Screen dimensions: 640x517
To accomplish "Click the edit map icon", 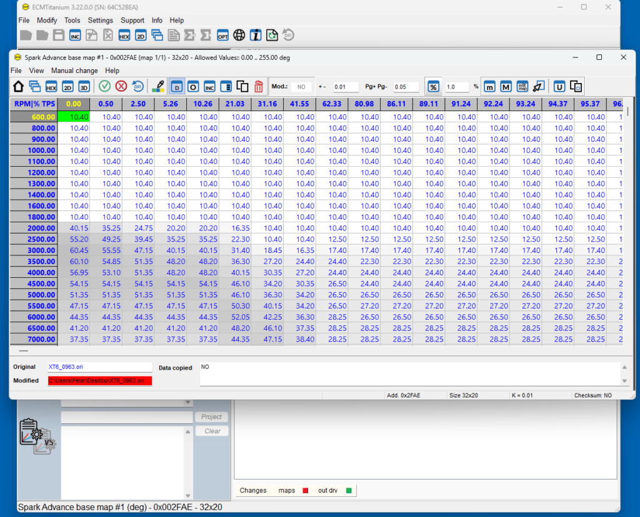I will coord(522,86).
